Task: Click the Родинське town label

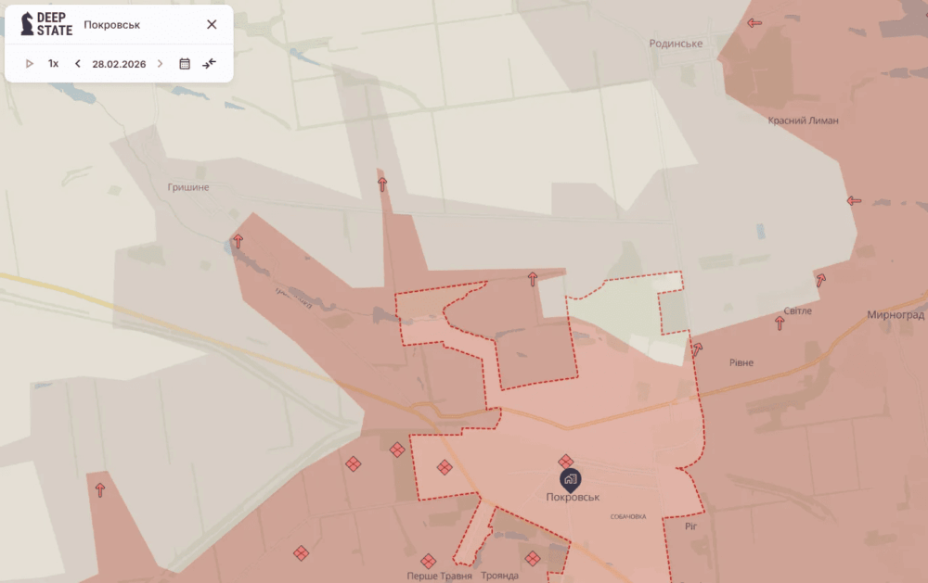Action: pos(676,44)
